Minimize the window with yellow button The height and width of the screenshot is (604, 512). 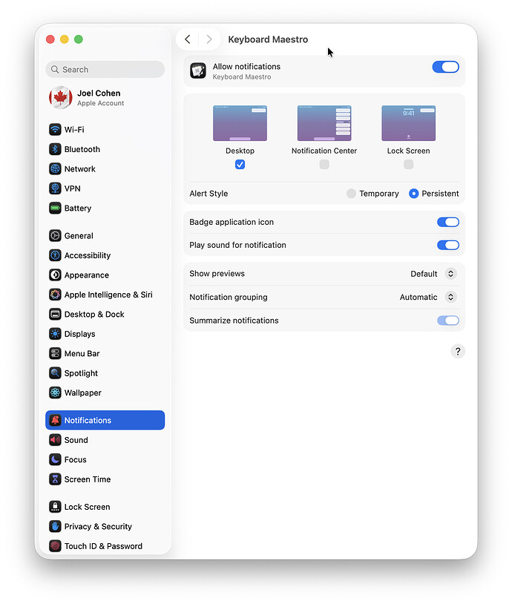[x=65, y=39]
